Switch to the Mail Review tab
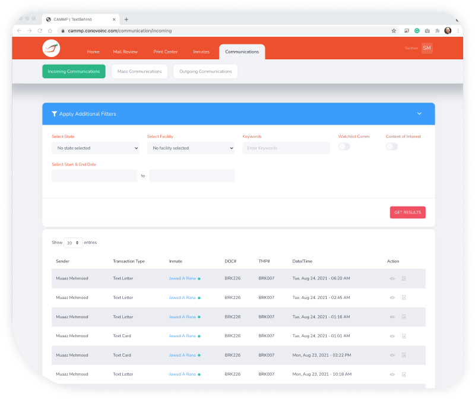475x400 pixels. [x=125, y=52]
